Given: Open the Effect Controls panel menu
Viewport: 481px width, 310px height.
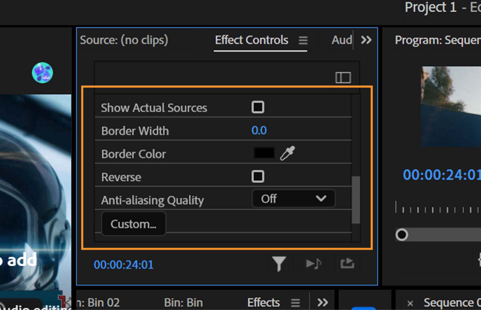Looking at the screenshot, I should pos(303,41).
